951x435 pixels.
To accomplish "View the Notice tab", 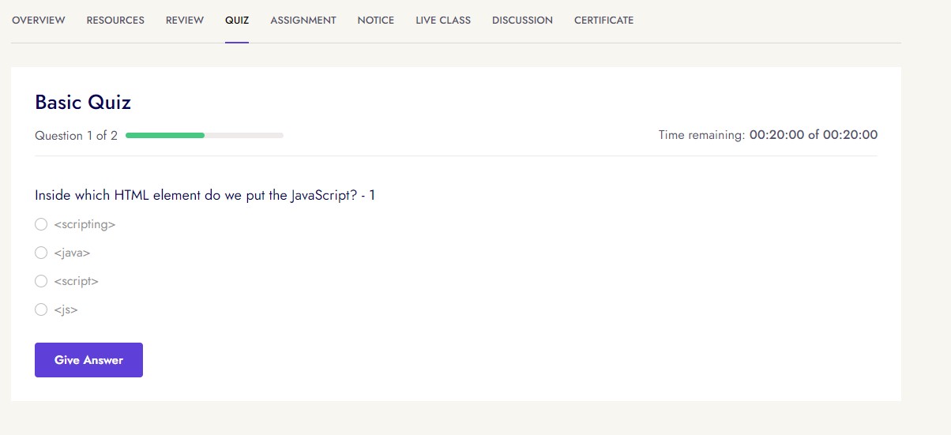I will [375, 21].
